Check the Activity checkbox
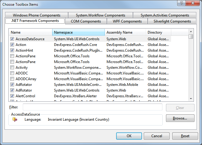202x145 pixels. coord(12,68)
